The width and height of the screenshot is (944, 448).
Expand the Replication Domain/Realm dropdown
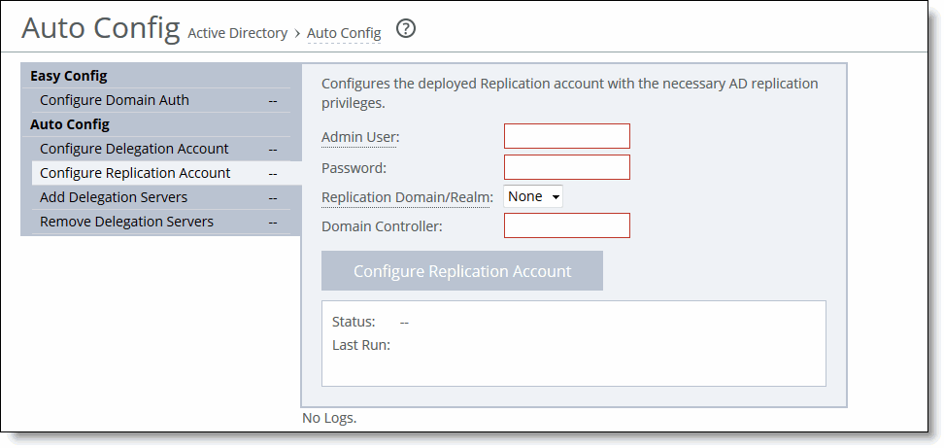click(533, 196)
